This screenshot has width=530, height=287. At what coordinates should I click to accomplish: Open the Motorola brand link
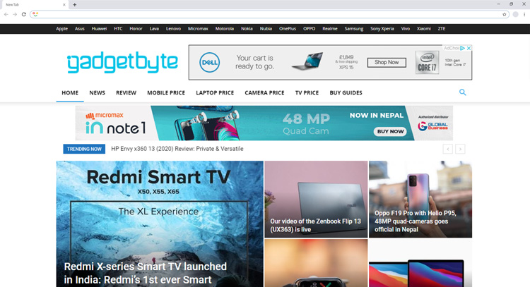tap(225, 29)
